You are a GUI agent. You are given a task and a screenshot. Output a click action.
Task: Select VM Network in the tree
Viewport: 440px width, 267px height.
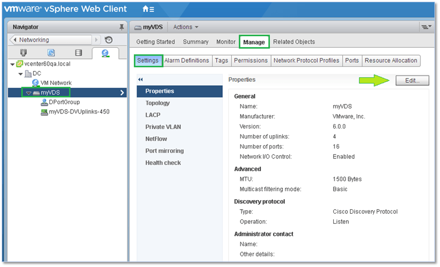click(56, 83)
